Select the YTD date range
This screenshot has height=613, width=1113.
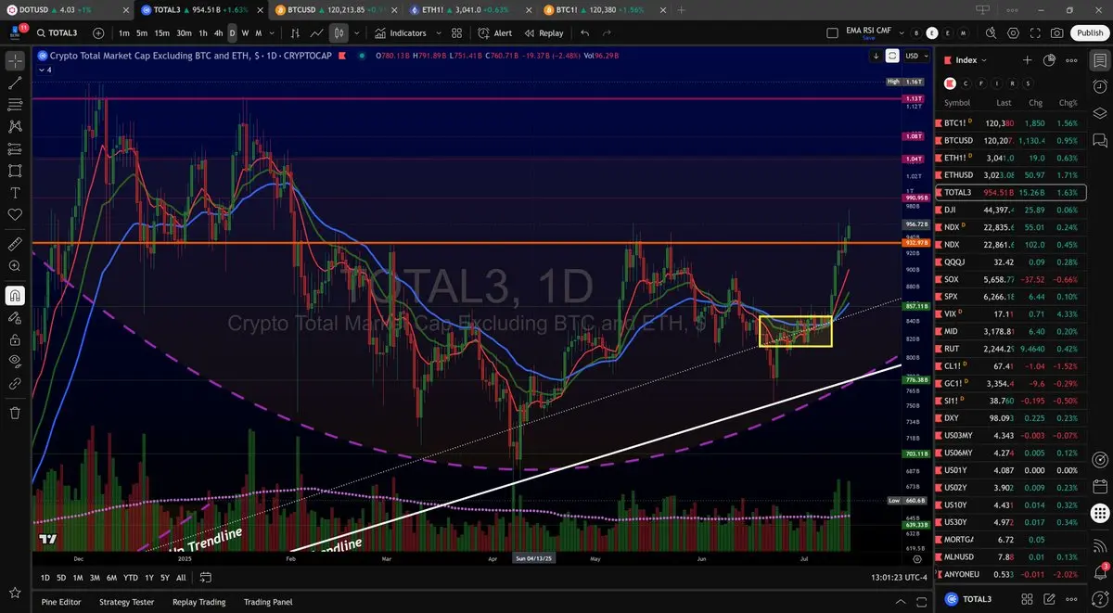131,577
